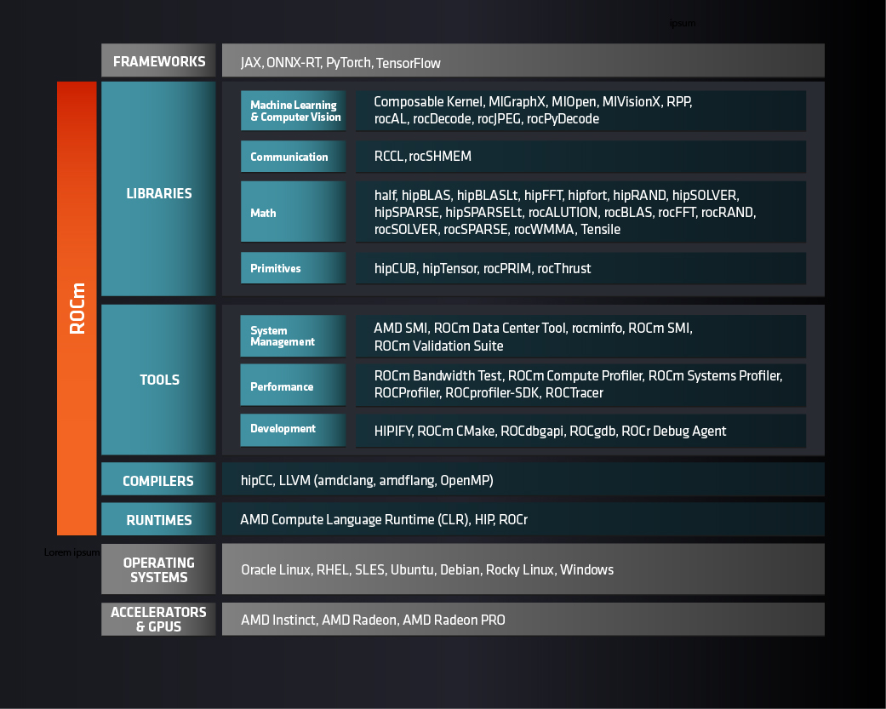Click the Communication category box
This screenshot has width=886, height=709.
(x=293, y=157)
